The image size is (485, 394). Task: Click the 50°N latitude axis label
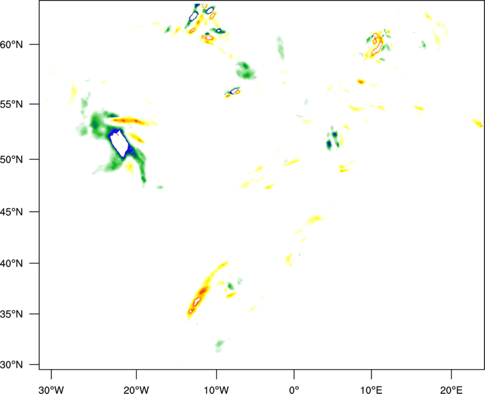(x=12, y=160)
